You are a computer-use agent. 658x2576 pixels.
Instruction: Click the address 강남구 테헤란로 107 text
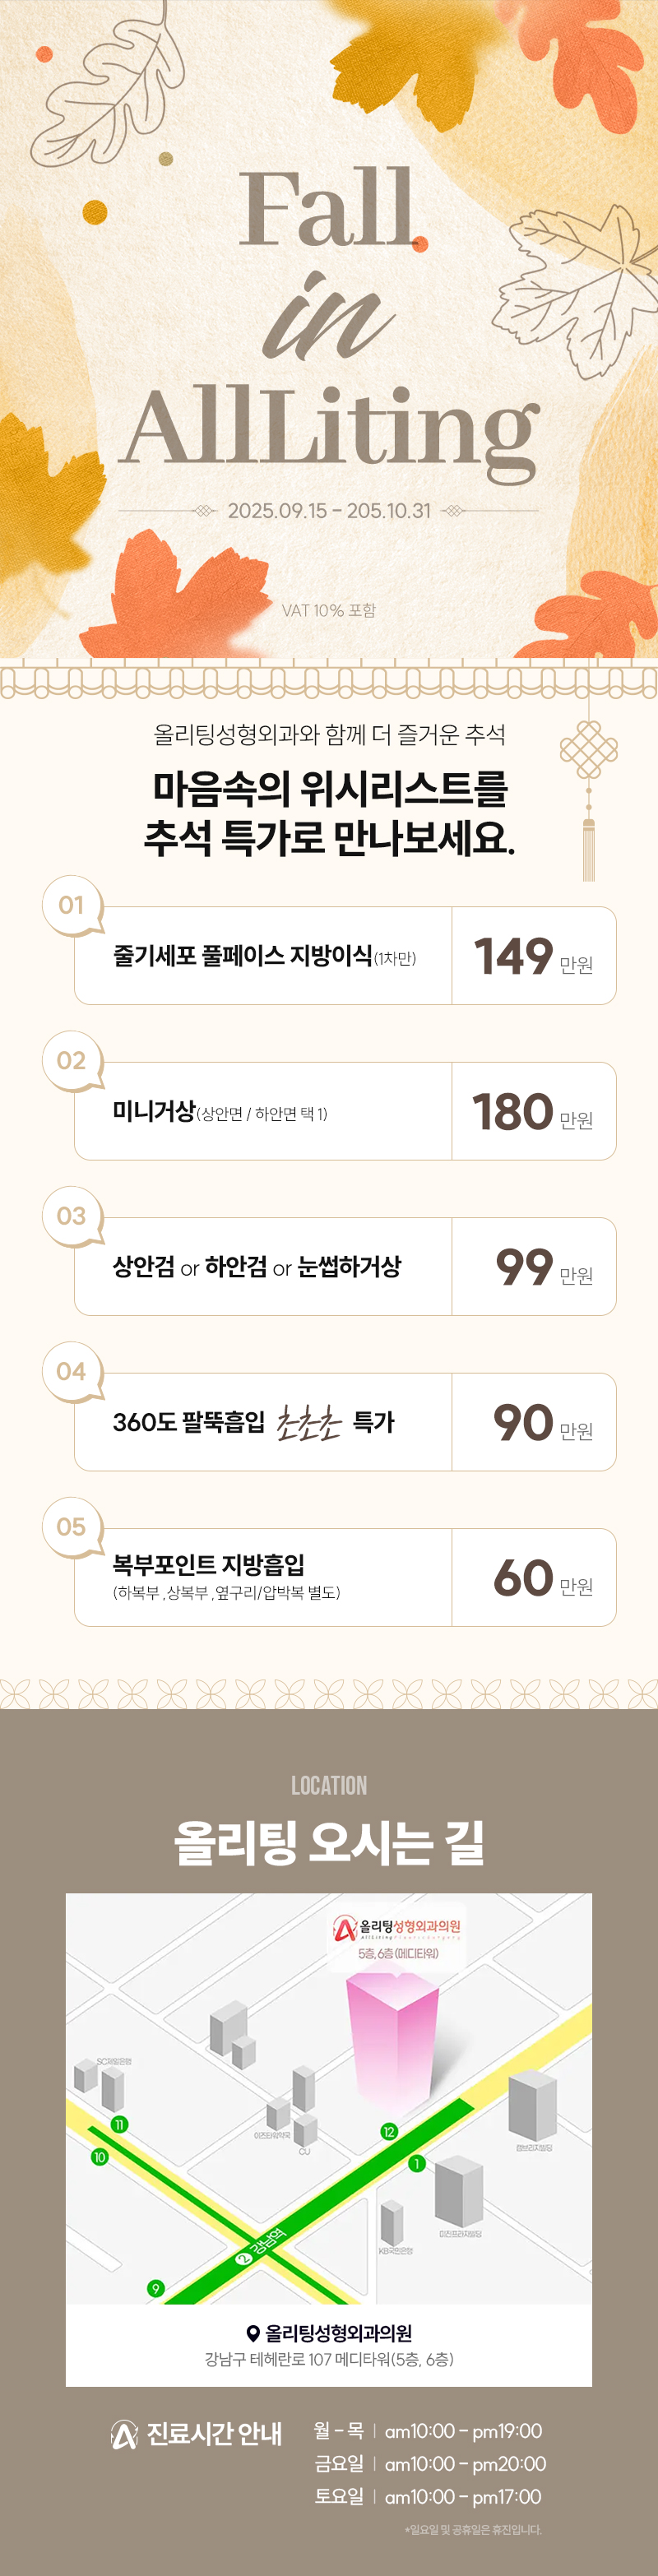(x=329, y=2360)
